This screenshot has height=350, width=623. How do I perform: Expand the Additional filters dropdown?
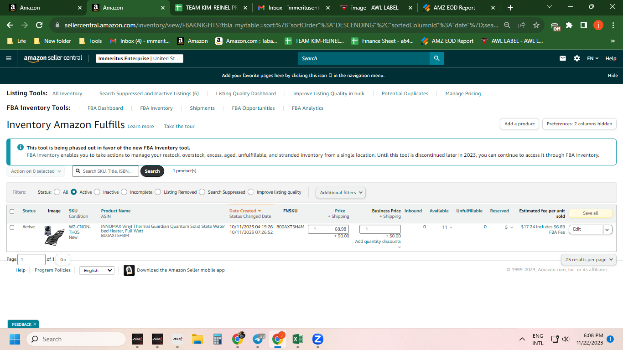[341, 192]
